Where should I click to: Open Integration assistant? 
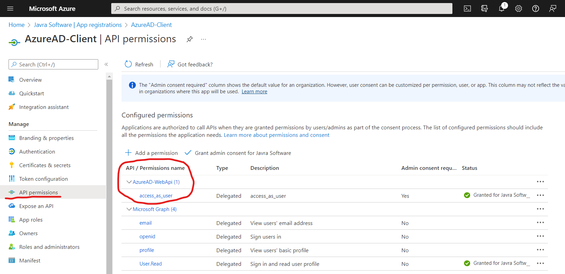pyautogui.click(x=44, y=107)
